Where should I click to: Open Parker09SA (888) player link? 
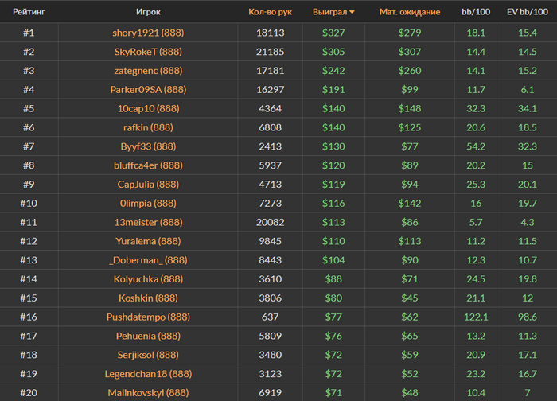[x=148, y=90]
